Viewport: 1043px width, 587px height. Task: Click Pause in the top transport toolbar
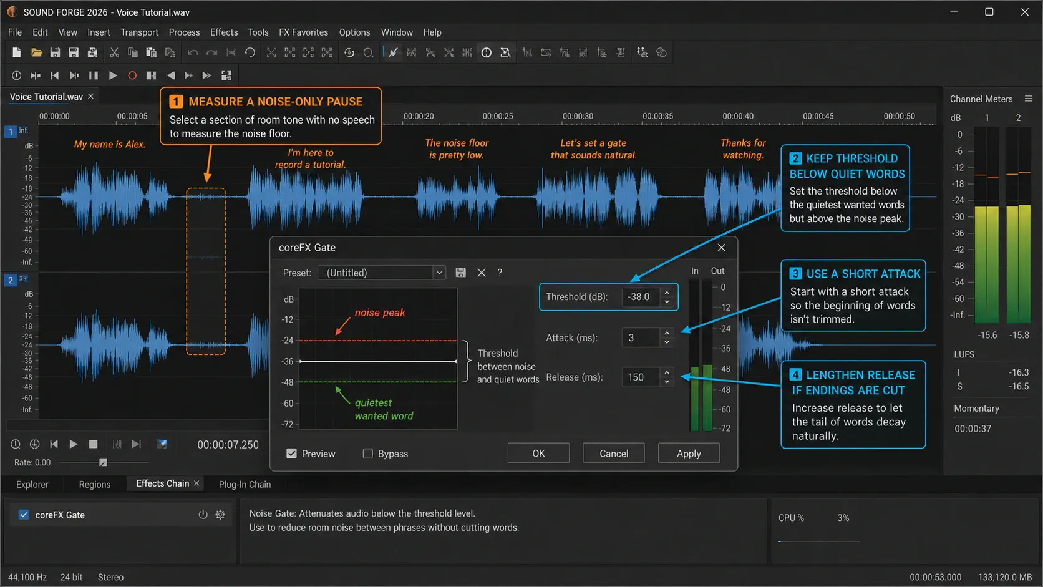[94, 75]
